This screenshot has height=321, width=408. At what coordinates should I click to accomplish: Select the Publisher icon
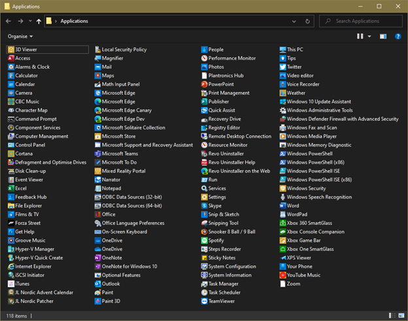204,101
